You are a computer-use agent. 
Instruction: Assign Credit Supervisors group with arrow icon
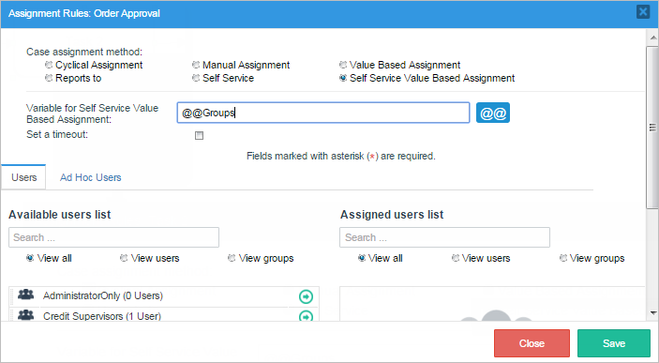[x=306, y=316]
